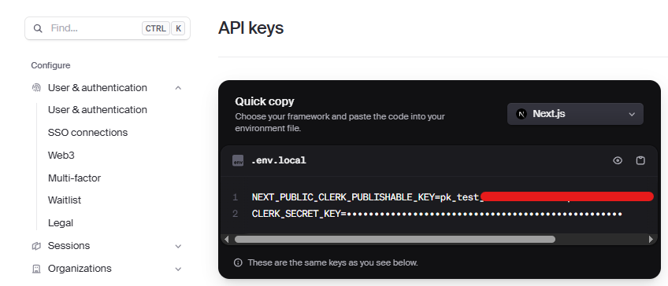This screenshot has height=286, width=668.
Task: Open SSO connections page
Action: click(x=87, y=133)
